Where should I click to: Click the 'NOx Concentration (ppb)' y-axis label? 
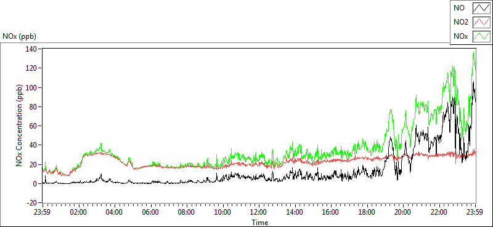(x=20, y=125)
